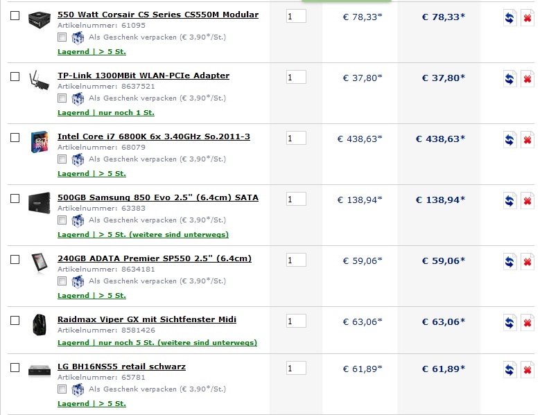Tick selection checkbox for Raidmax Viper GX
Screen dimensions: 540x415
15,320
